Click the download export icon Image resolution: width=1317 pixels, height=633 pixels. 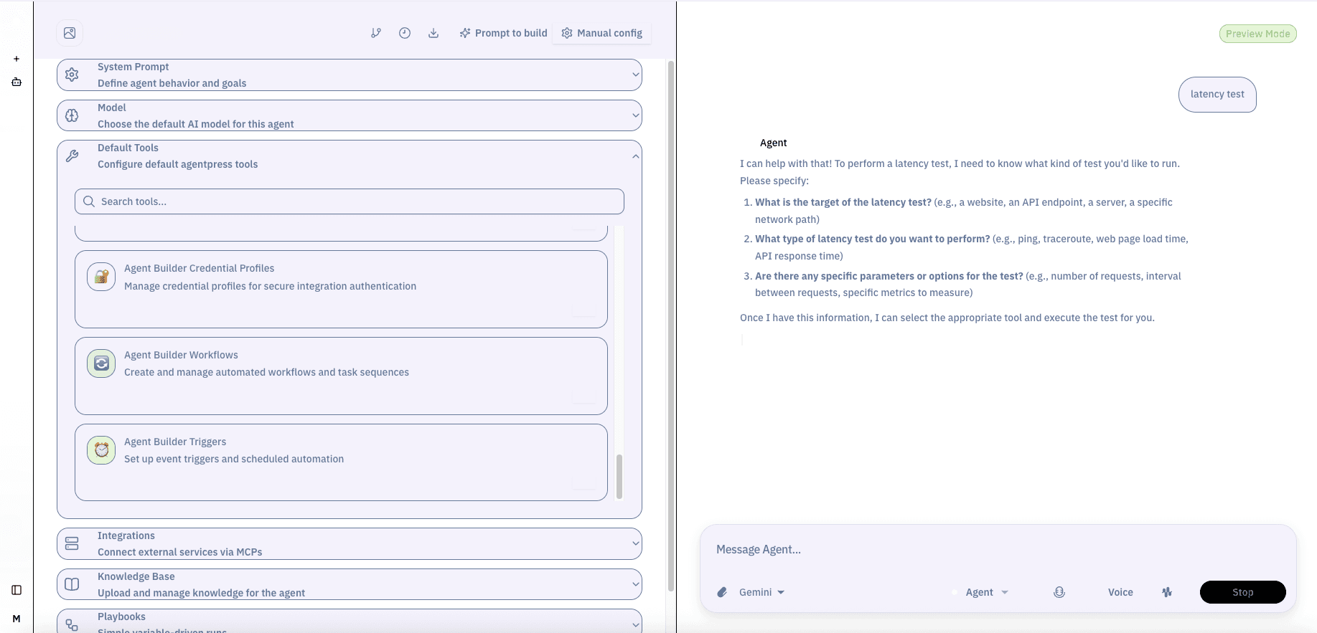coord(433,33)
